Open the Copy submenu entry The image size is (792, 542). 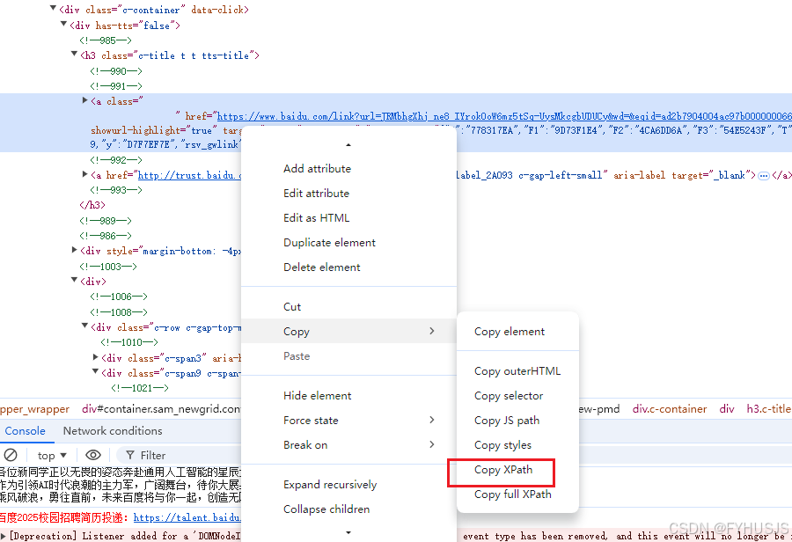tap(348, 332)
